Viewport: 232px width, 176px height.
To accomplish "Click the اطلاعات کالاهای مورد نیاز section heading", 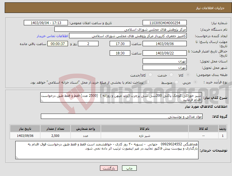I will 206,107.
